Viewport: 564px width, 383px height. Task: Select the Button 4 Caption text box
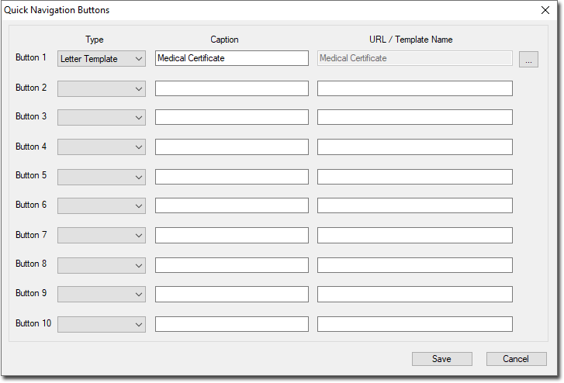[x=231, y=147]
